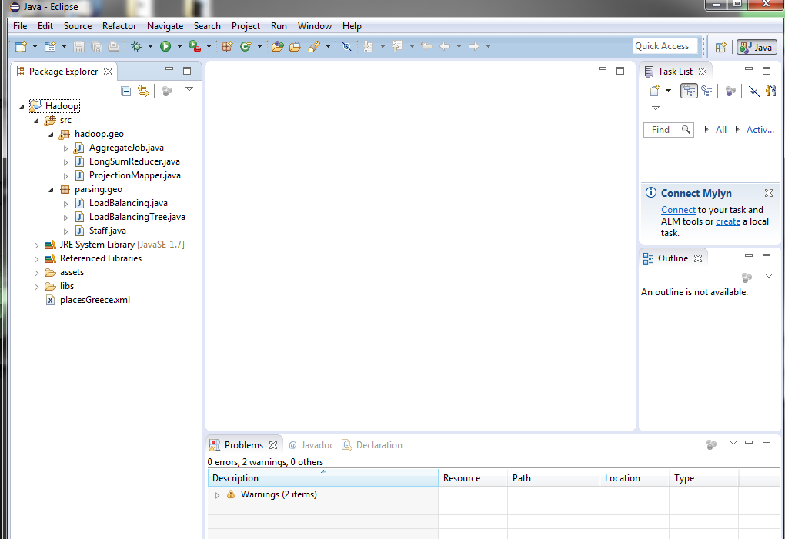The image size is (785, 539).
Task: Select LoadBalancingTree.java file
Action: tap(137, 217)
